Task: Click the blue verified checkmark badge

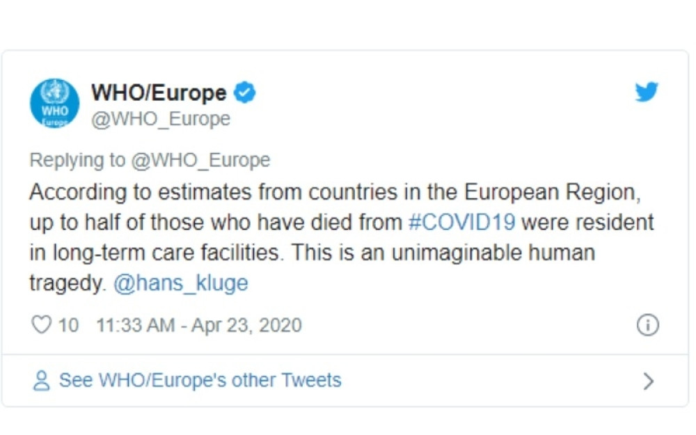Action: coord(244,93)
